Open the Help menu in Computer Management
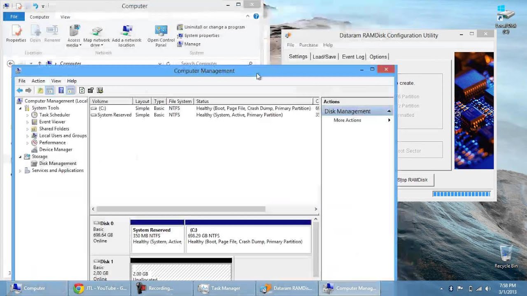527x296 pixels. point(72,81)
